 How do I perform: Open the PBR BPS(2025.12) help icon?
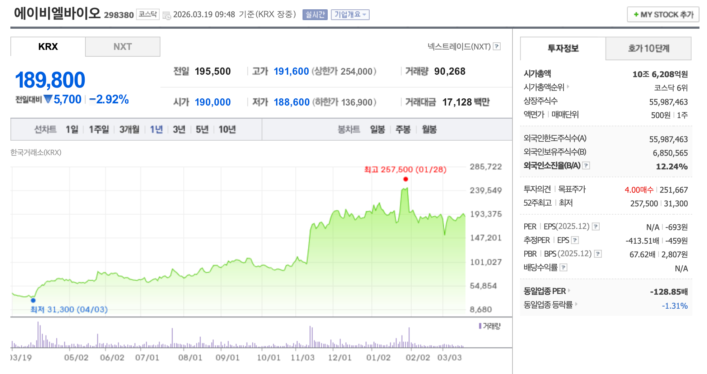click(598, 254)
